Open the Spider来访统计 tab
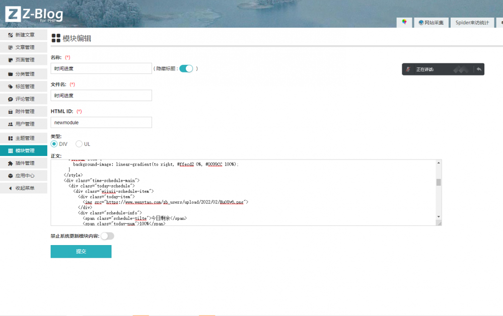Image resolution: width=503 pixels, height=316 pixels. 472,23
